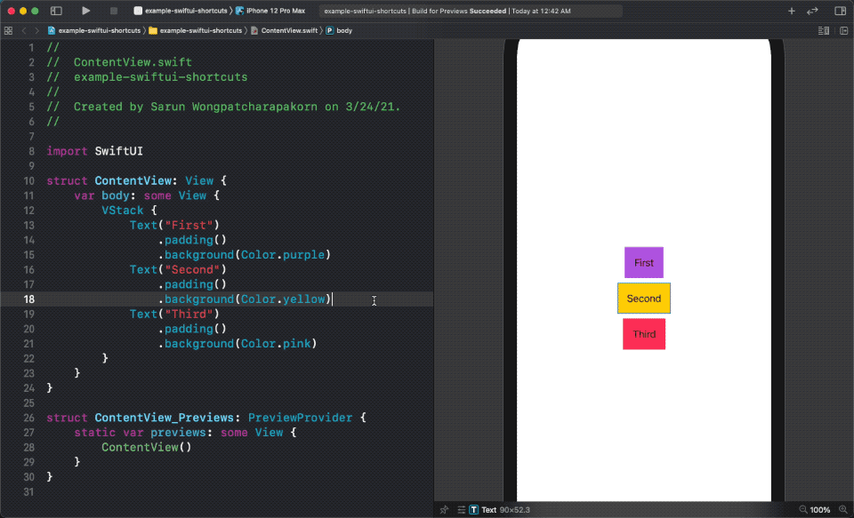854x518 pixels.
Task: Click the code review arrows icon
Action: 812,11
